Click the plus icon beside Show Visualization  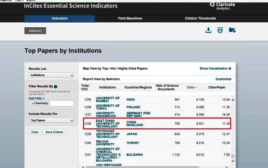[x=230, y=68]
